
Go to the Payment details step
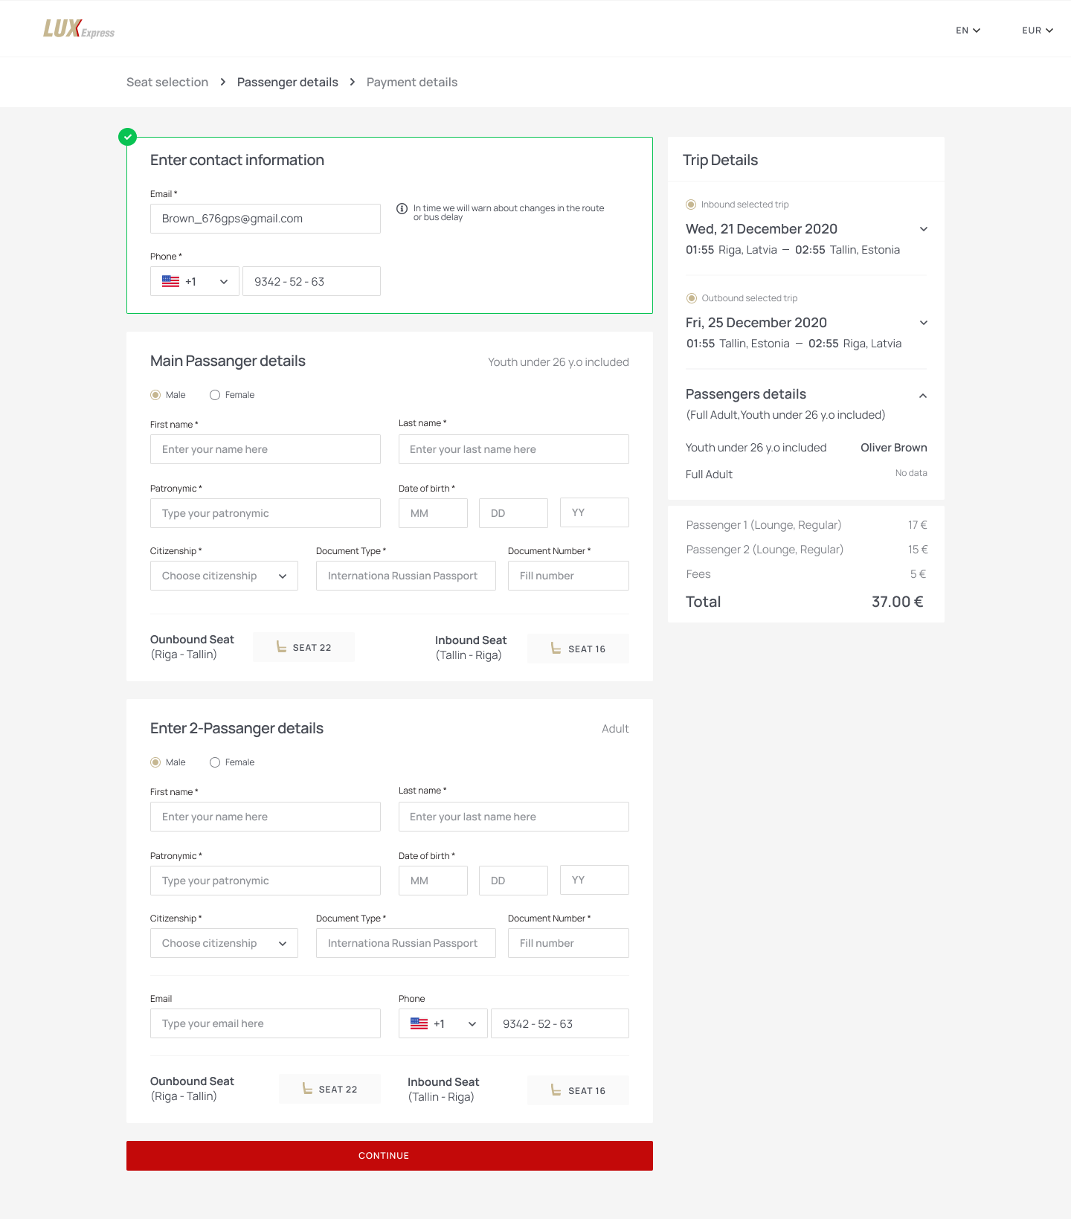(412, 82)
